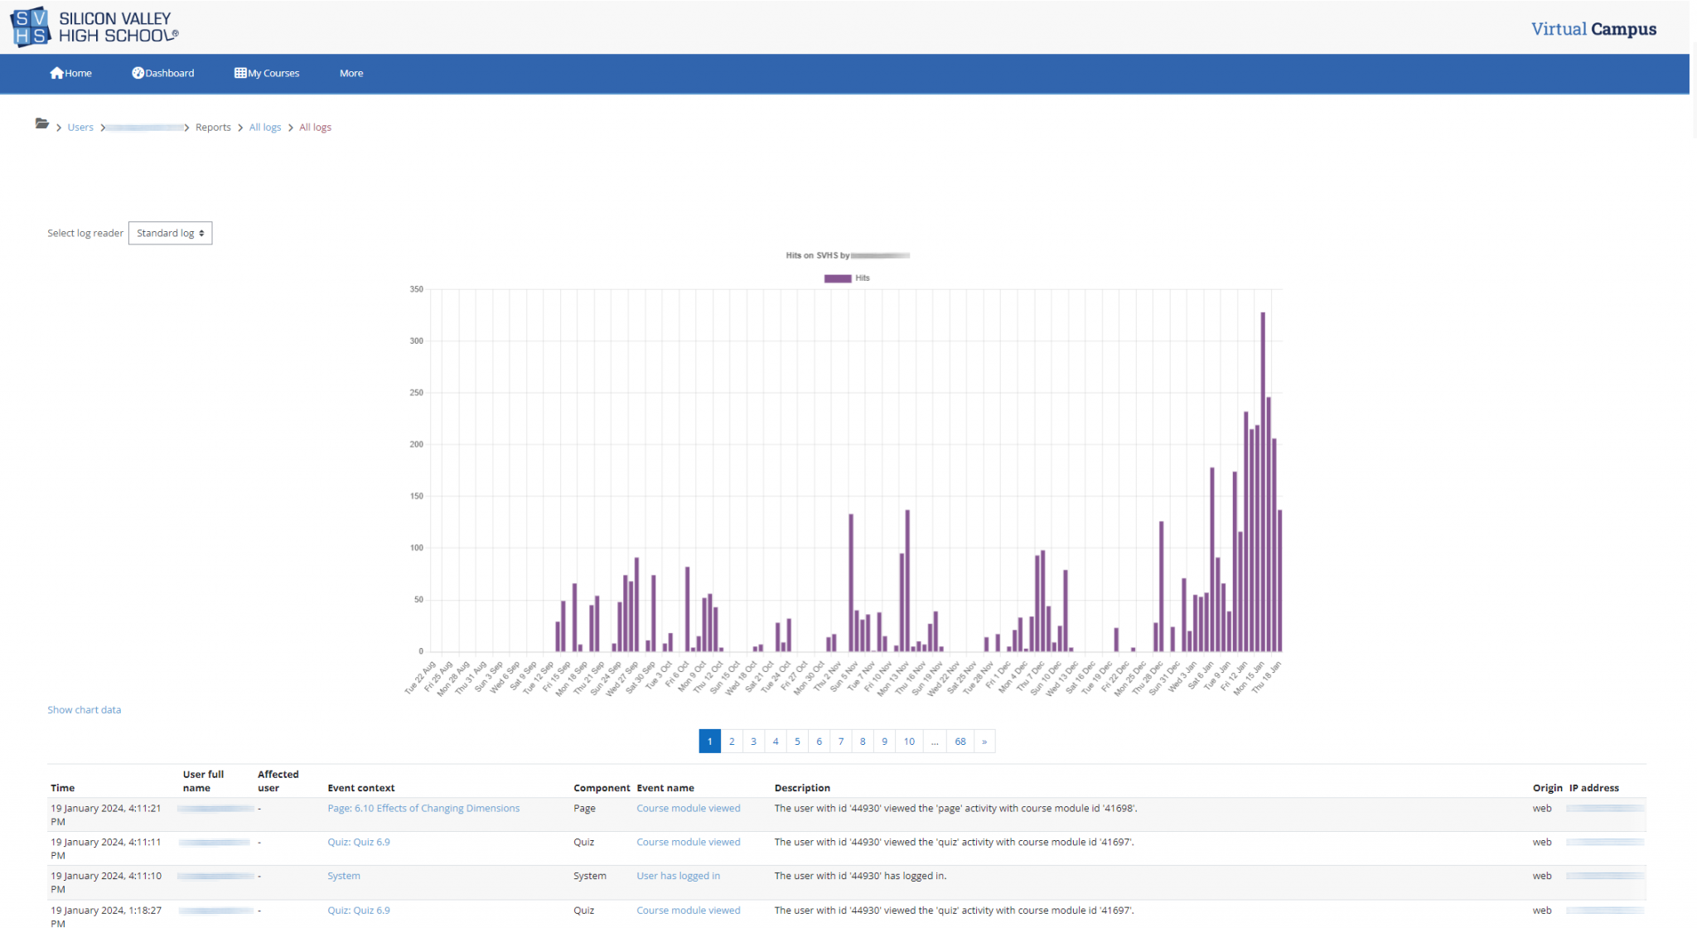This screenshot has width=1697, height=928.
Task: Click the ellipsis between pages 10 and 68
Action: [935, 741]
